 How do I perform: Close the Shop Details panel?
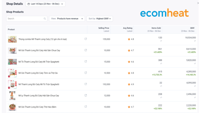198,3
